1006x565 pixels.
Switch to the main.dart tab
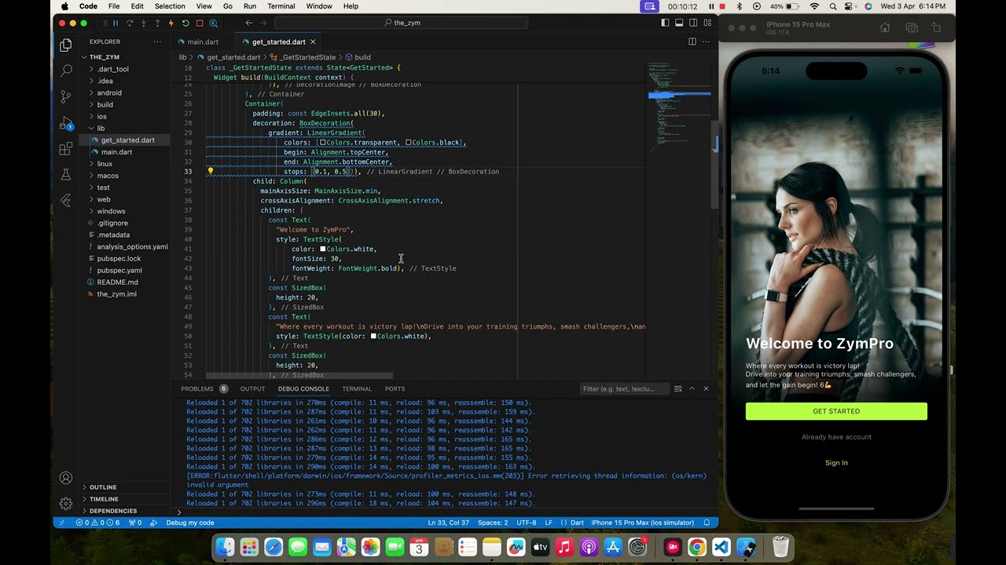[203, 42]
